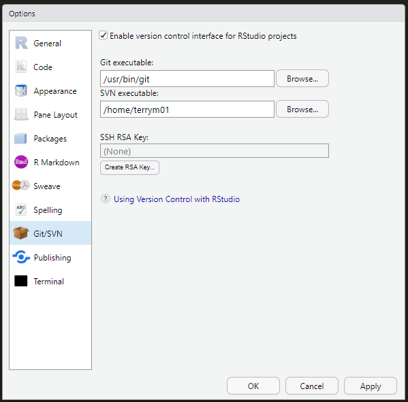Screen dimensions: 408x402
Task: Open Using Version Control with RStudio link
Action: click(x=176, y=199)
